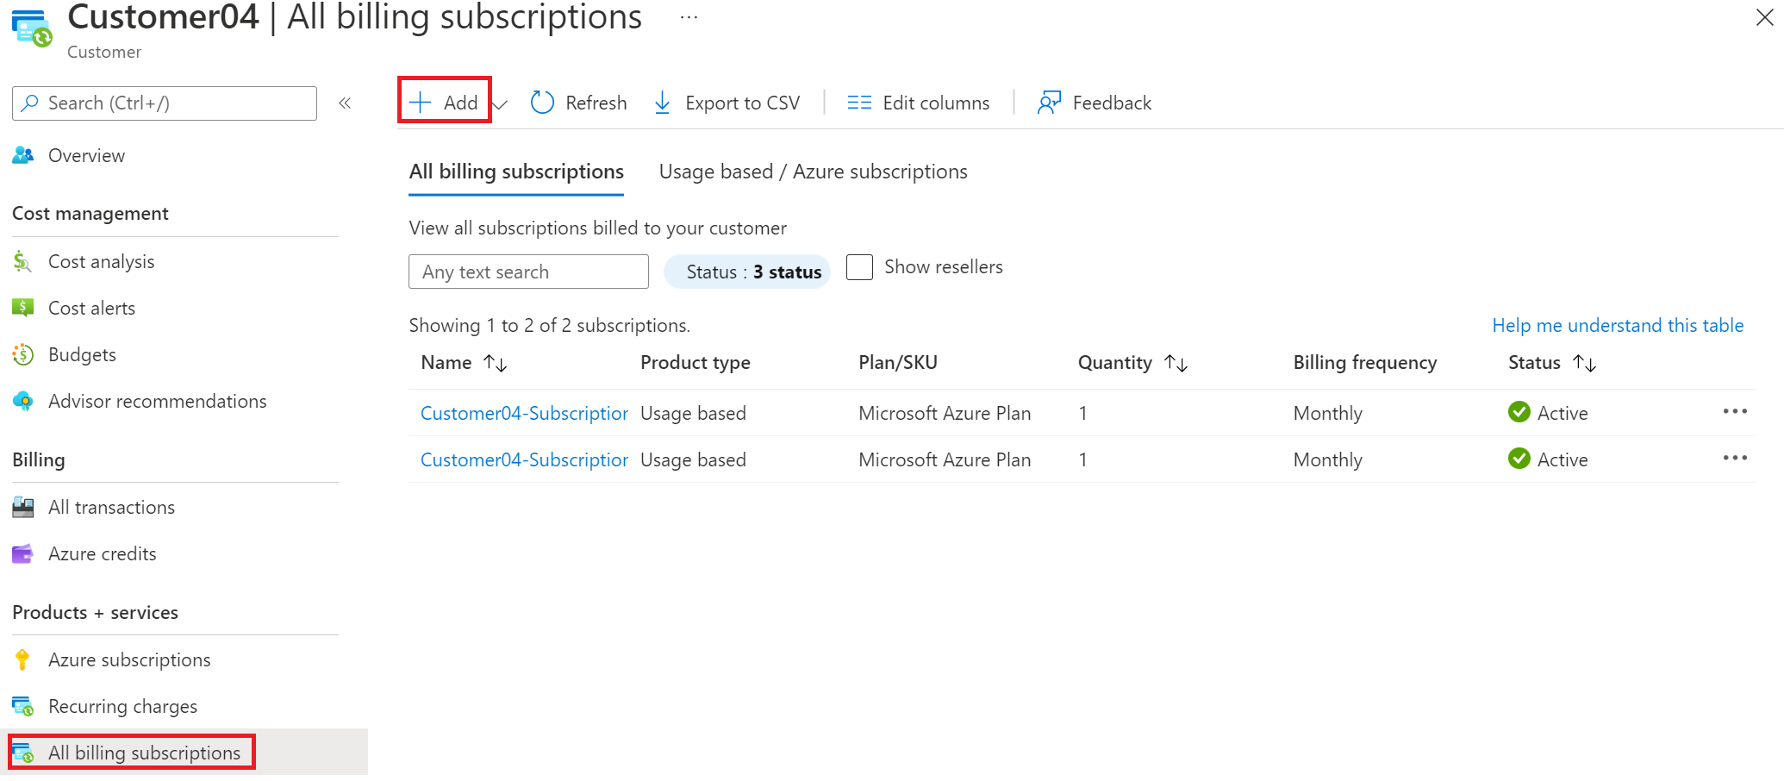
Task: Select the All billing subscriptions tab
Action: tap(516, 172)
